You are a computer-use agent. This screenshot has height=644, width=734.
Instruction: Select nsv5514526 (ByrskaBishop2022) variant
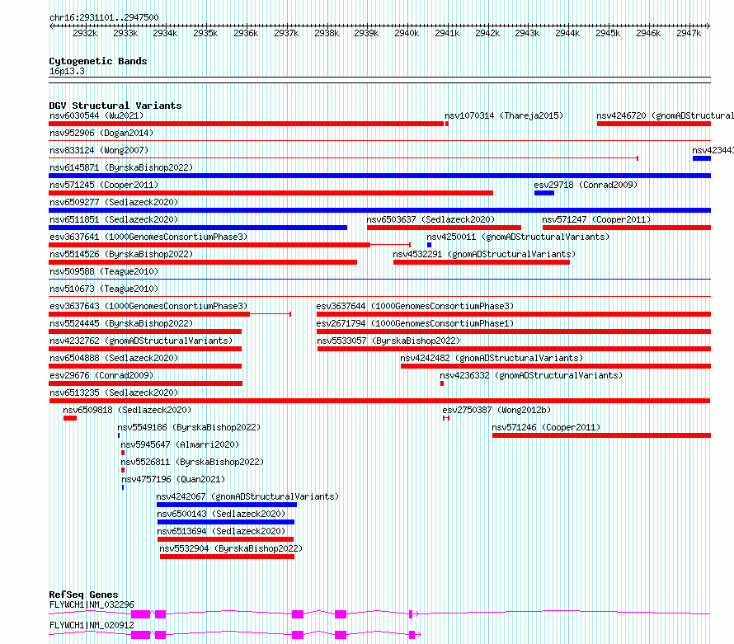coord(121,254)
